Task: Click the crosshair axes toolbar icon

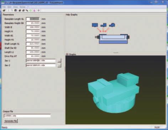Action: (38, 10)
